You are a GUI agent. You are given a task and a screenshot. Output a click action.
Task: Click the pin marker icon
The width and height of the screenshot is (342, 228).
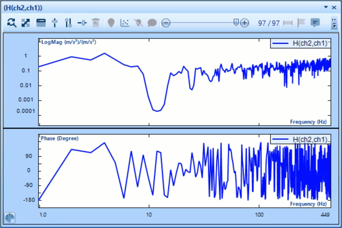pyautogui.click(x=111, y=23)
